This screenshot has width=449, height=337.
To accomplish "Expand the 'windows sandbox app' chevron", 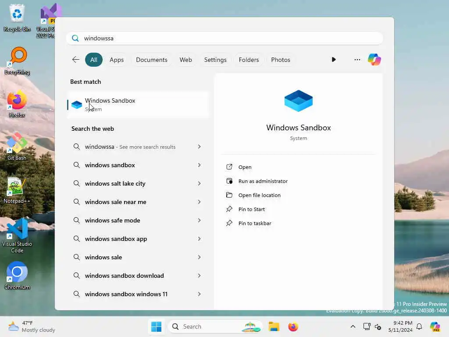I will [200, 239].
